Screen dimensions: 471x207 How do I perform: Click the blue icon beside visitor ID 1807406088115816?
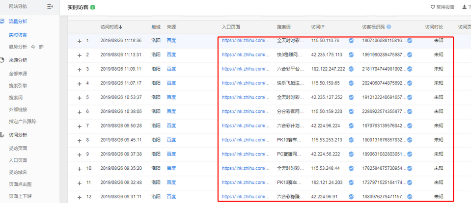[x=410, y=41]
